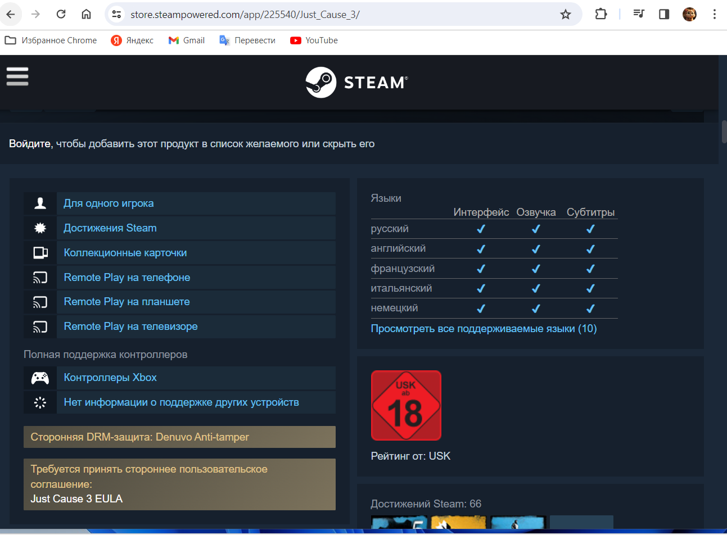Toggle the browser side panel

coord(664,14)
